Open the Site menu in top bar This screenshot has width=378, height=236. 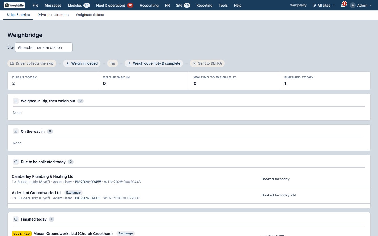click(x=183, y=5)
